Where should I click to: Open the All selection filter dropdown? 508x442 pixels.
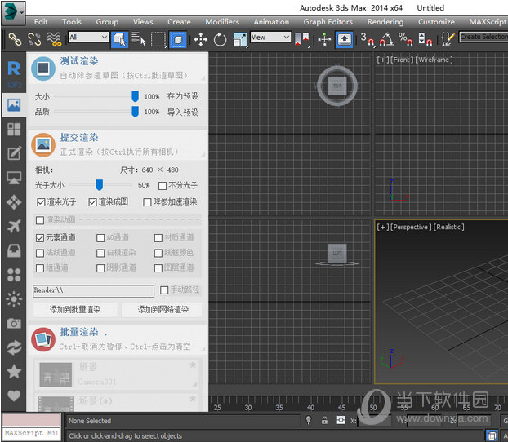pos(88,37)
